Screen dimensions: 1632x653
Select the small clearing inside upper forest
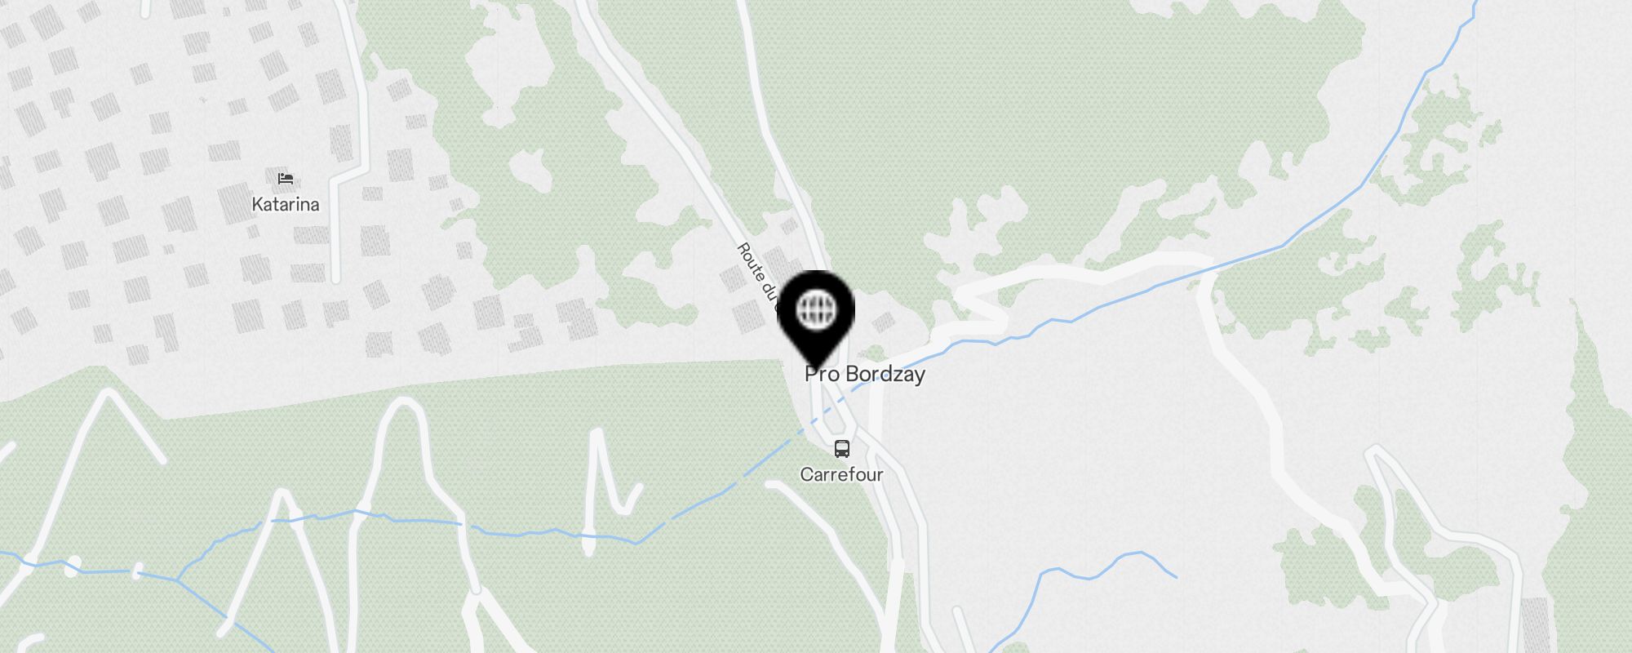click(531, 170)
